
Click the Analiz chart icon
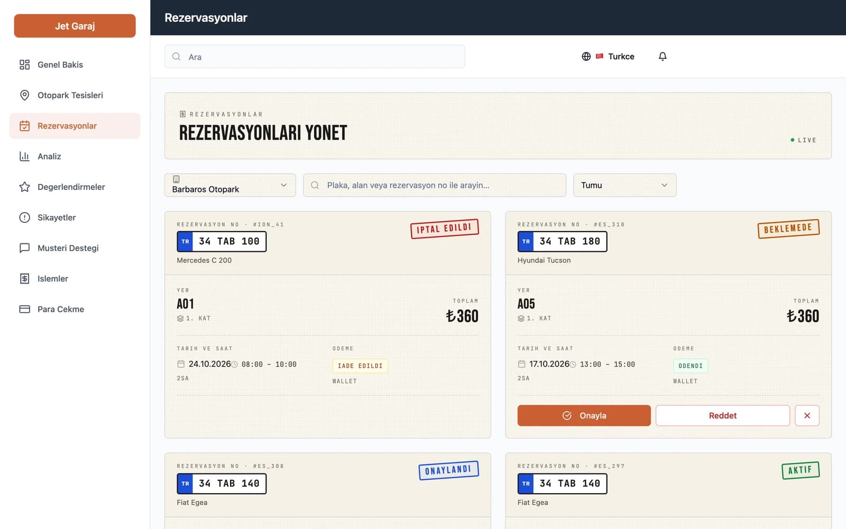tap(24, 157)
